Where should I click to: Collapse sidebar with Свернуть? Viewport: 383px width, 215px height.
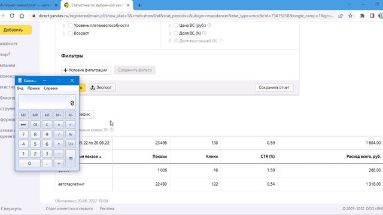[11, 208]
